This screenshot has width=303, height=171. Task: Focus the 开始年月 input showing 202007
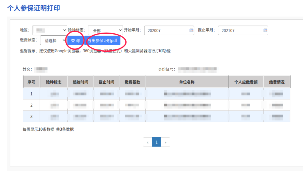[x=169, y=30]
